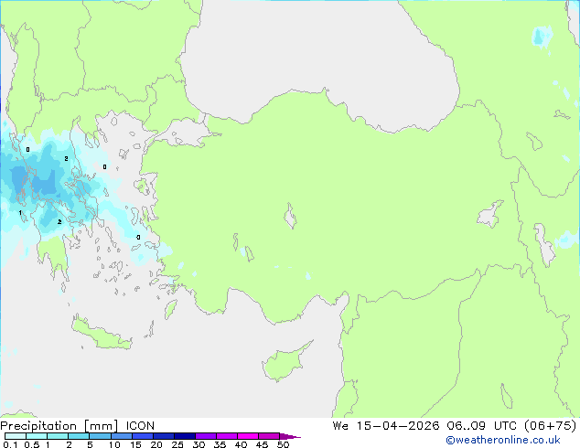The image size is (580, 448).
Task: Pick the 35–40 mm legend color swatch
Action: [x=227, y=436]
